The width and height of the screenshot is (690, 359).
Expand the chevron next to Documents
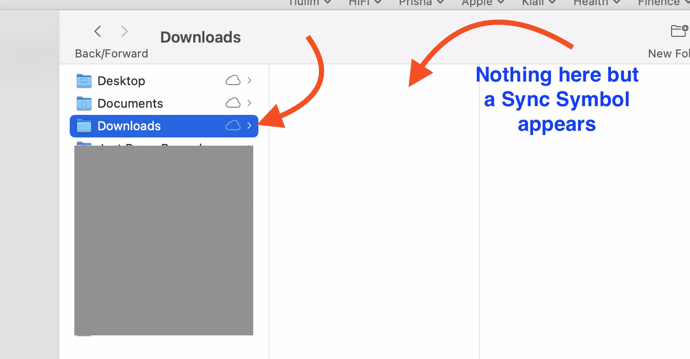(249, 103)
